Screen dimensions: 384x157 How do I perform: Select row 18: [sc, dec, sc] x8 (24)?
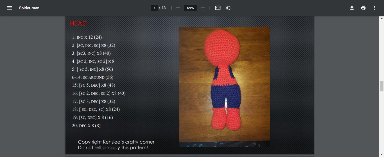tap(96, 109)
